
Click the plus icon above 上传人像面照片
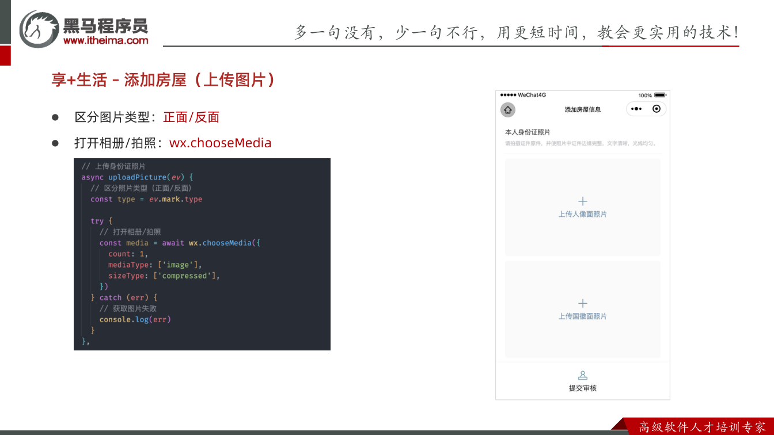583,201
